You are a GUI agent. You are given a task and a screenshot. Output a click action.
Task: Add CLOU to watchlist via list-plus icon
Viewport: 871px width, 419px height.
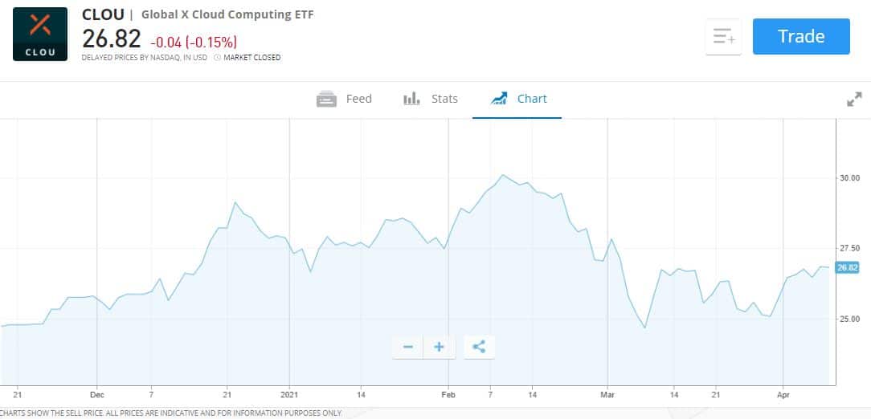coord(723,37)
